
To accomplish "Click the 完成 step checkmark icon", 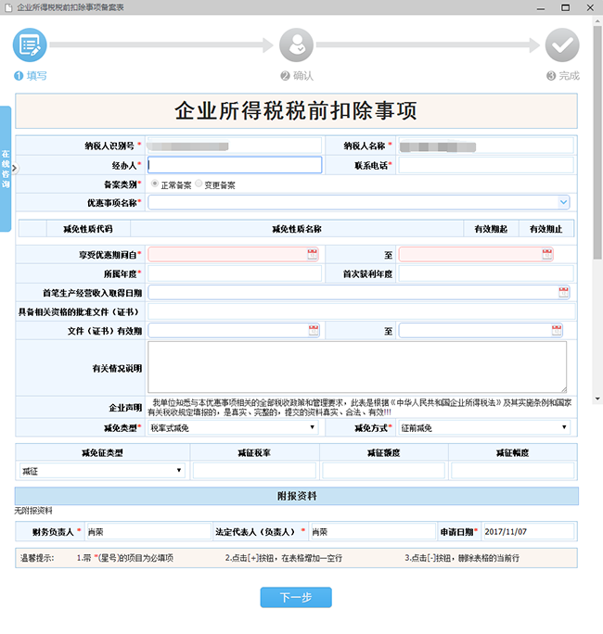I will 561,44.
